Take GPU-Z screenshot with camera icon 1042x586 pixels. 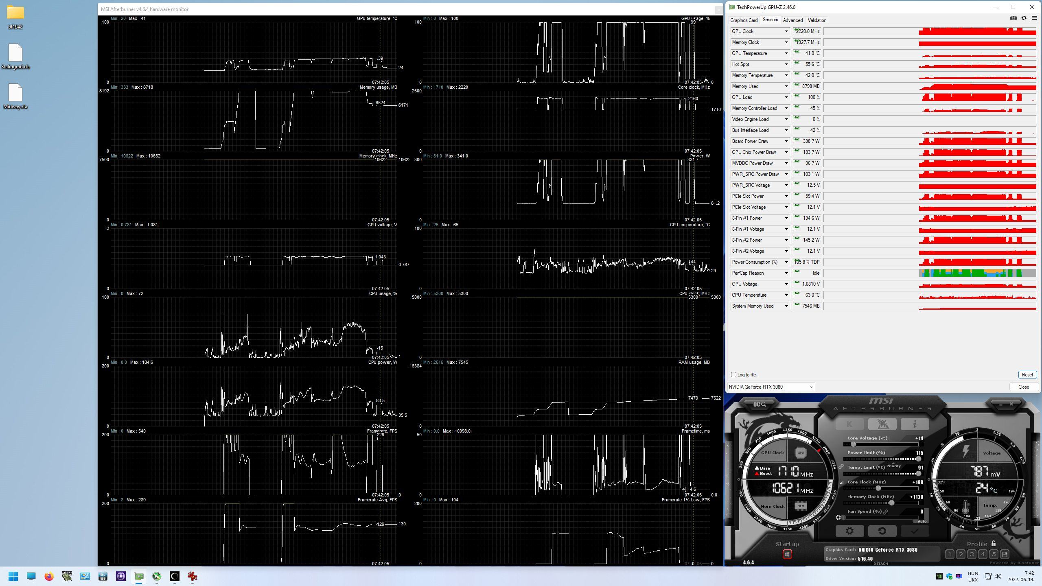click(1014, 18)
